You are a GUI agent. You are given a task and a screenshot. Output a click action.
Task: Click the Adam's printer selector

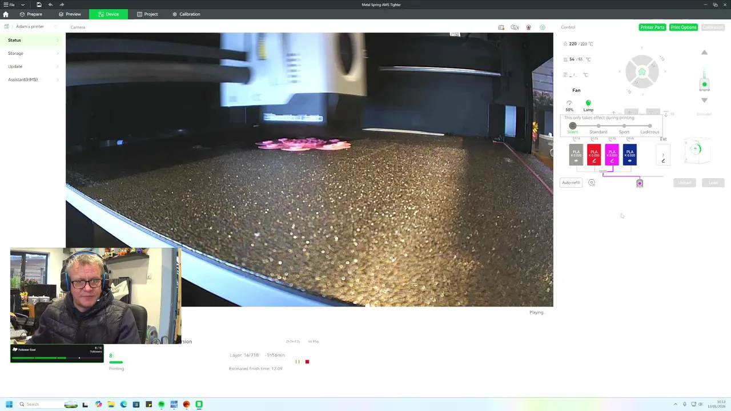point(30,27)
